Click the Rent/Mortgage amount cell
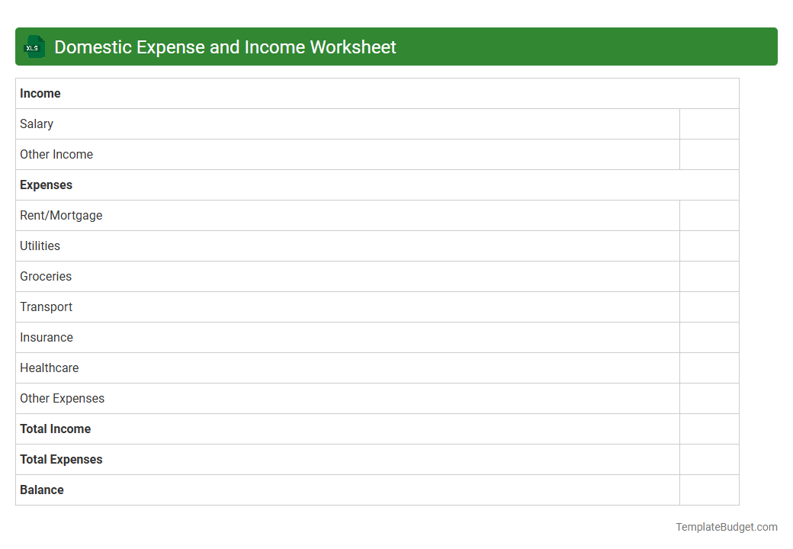793x549 pixels. (x=708, y=215)
